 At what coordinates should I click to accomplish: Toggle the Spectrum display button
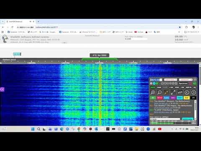(x=183, y=83)
